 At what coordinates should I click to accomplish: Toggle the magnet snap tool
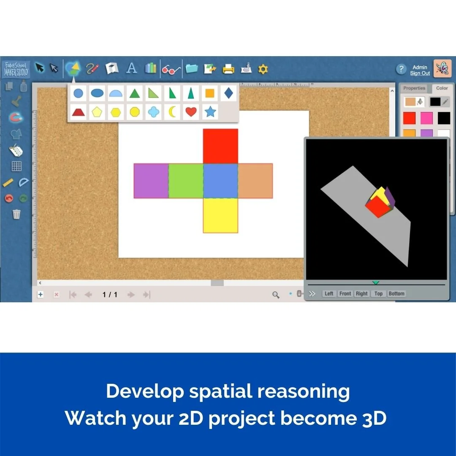(16, 117)
